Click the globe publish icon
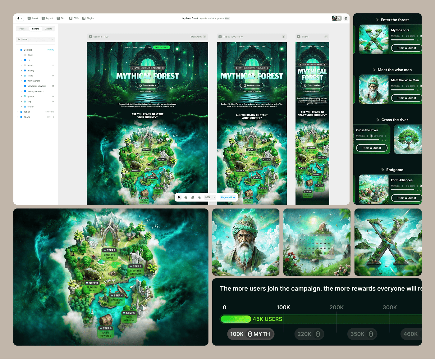The image size is (435, 359). pyautogui.click(x=346, y=18)
